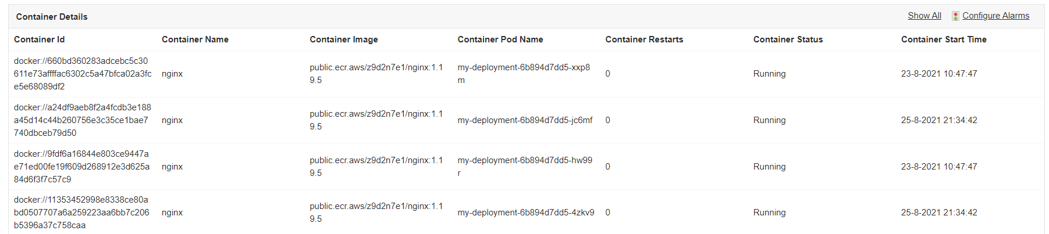This screenshot has width=1049, height=234.
Task: Click the Container Details panel title
Action: (52, 17)
